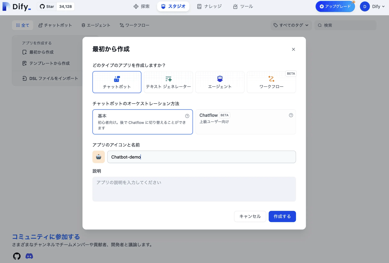
Task: Filter apps by チャットボット tab
Action: click(55, 25)
